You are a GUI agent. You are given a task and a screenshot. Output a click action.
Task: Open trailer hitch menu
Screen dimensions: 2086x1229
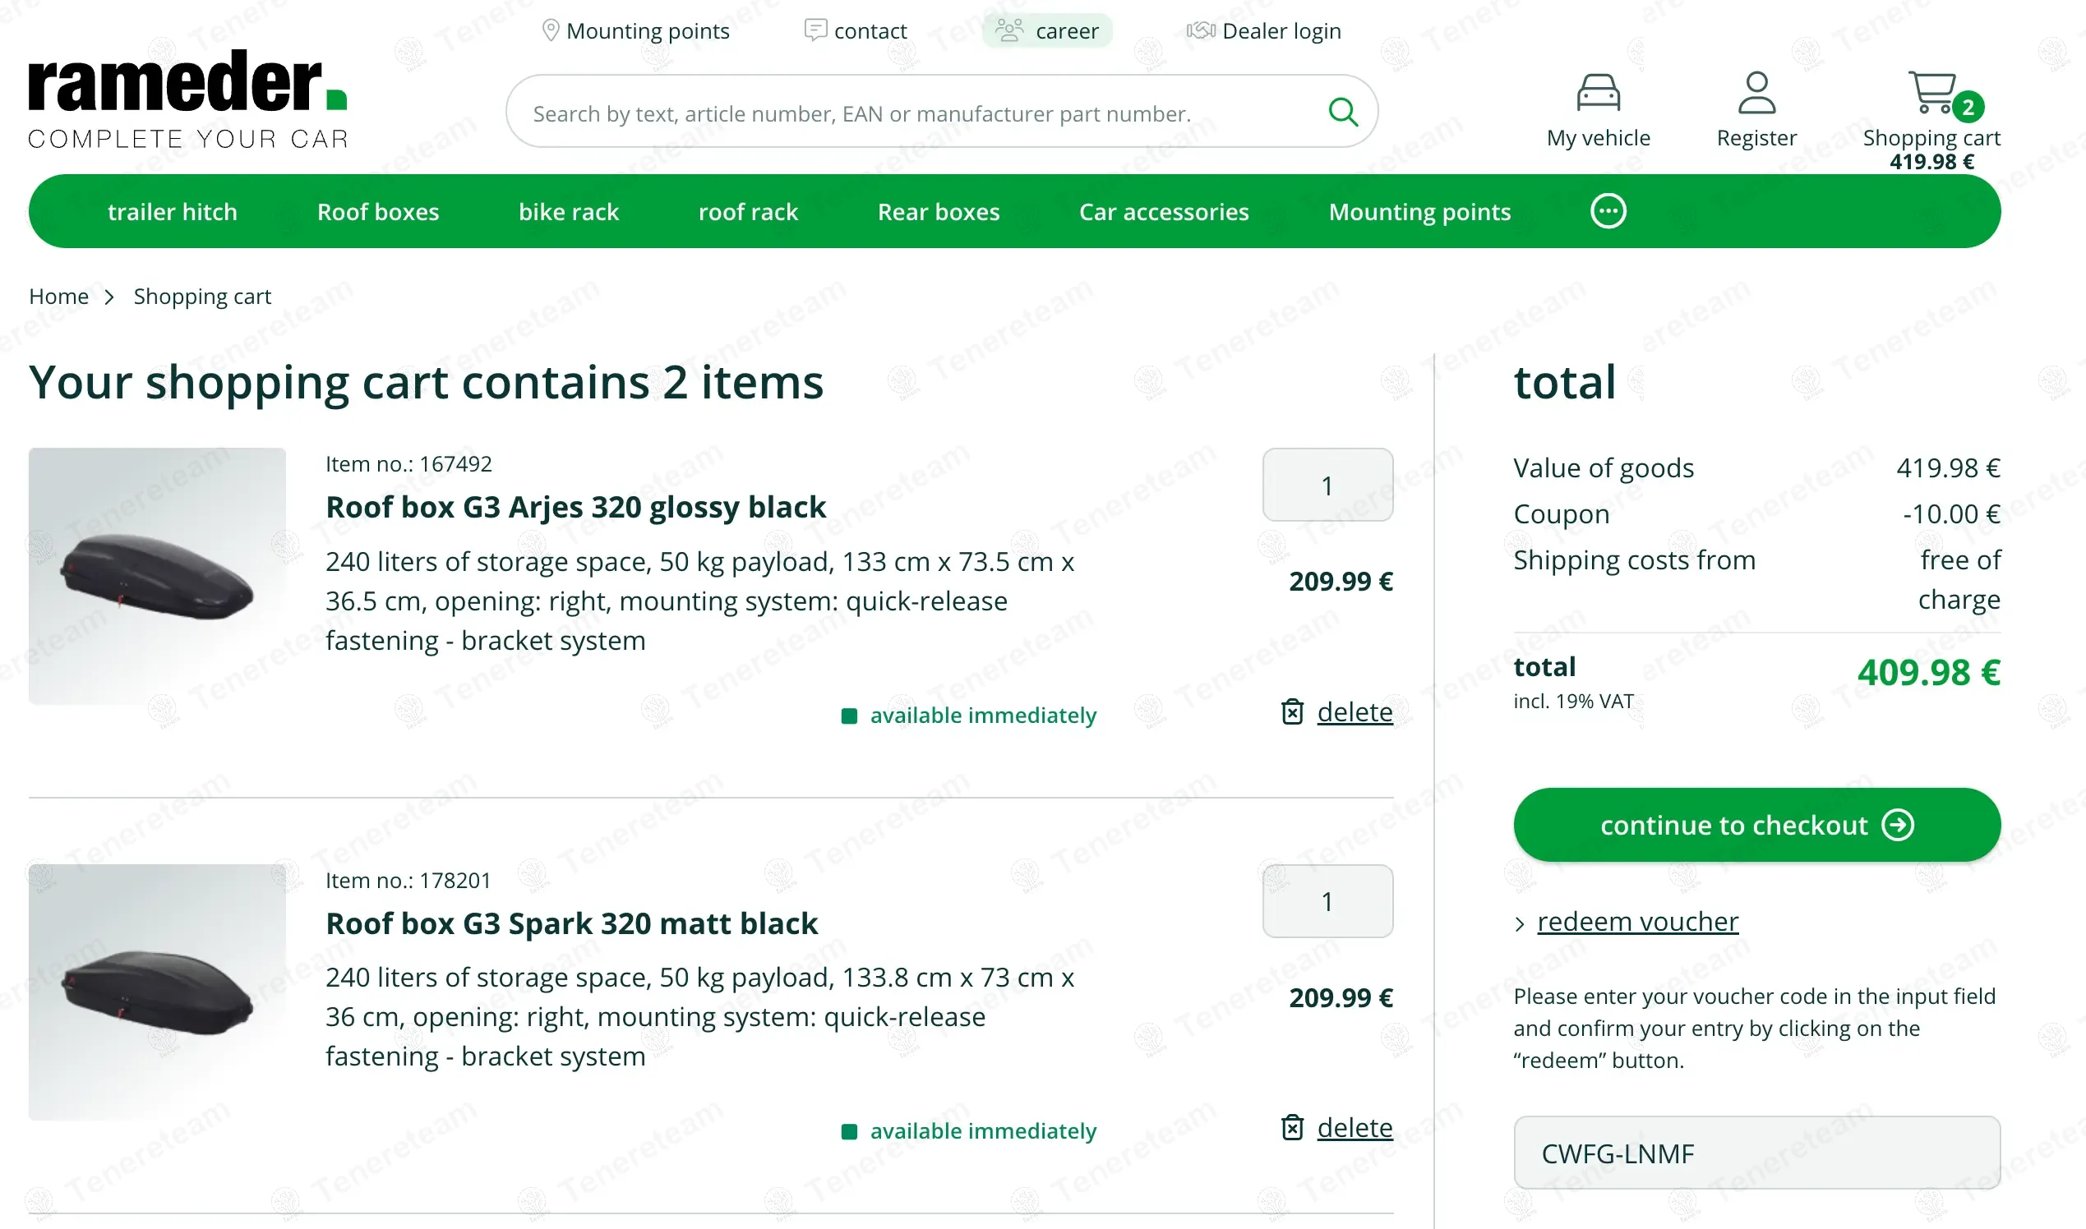[x=173, y=211]
